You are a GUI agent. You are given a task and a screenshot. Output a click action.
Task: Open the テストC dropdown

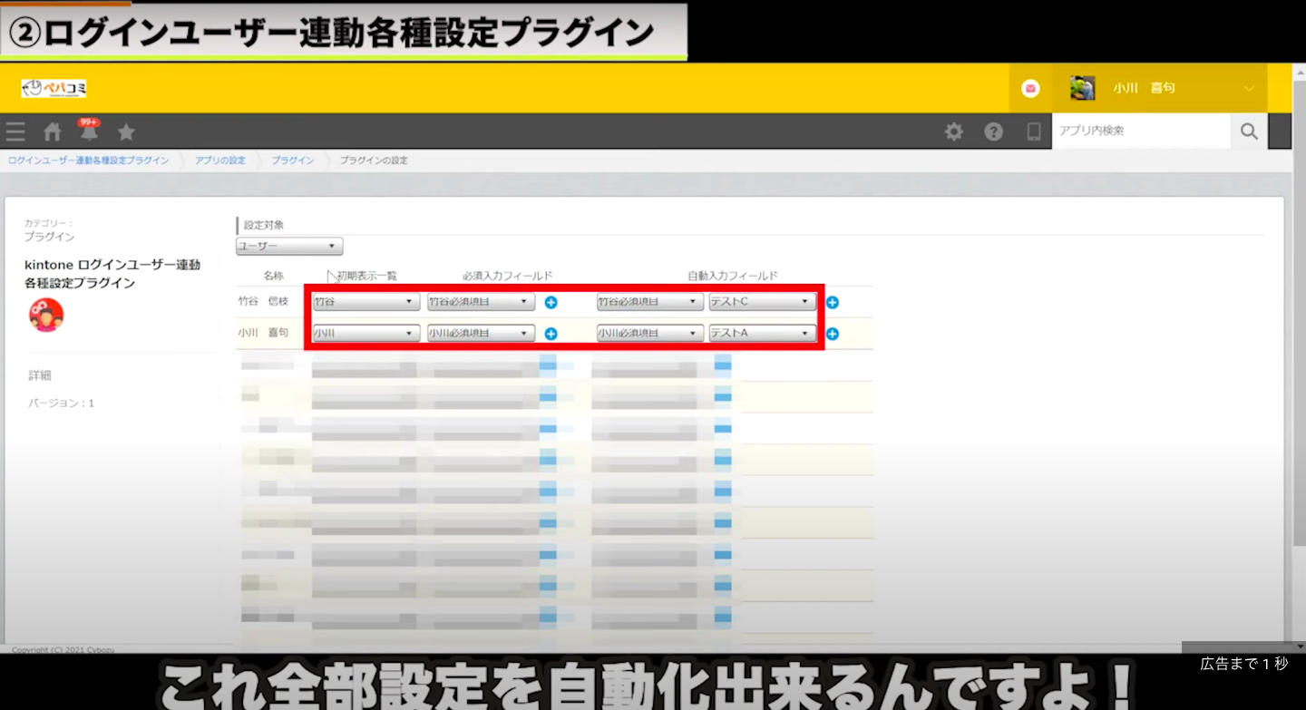point(762,302)
